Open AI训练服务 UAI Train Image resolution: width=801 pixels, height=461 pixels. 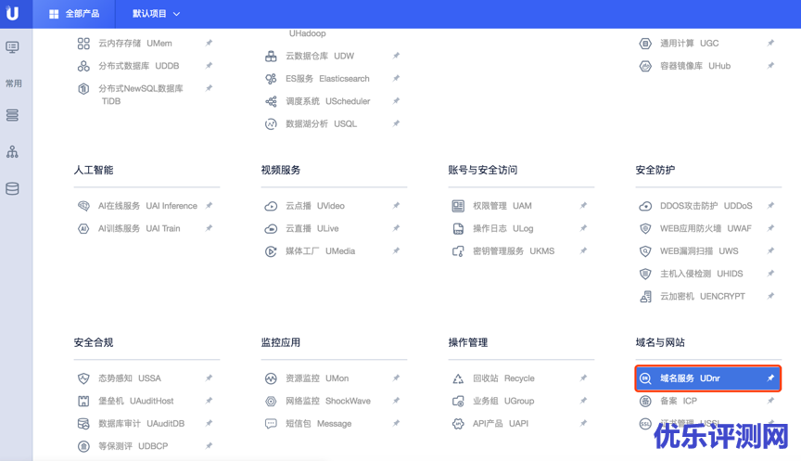point(139,228)
